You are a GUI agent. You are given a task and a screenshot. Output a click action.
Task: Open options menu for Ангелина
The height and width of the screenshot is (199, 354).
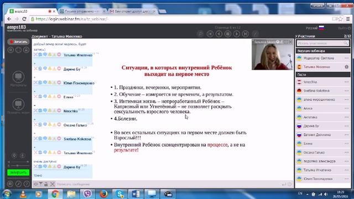click(x=347, y=117)
